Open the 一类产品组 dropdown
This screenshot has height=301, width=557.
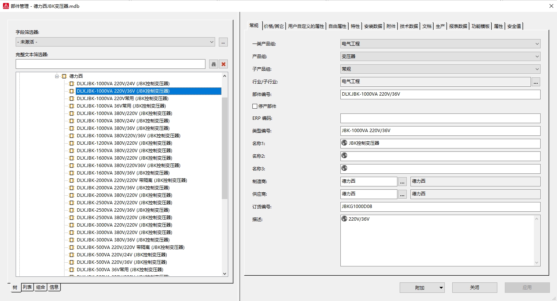[x=440, y=44]
